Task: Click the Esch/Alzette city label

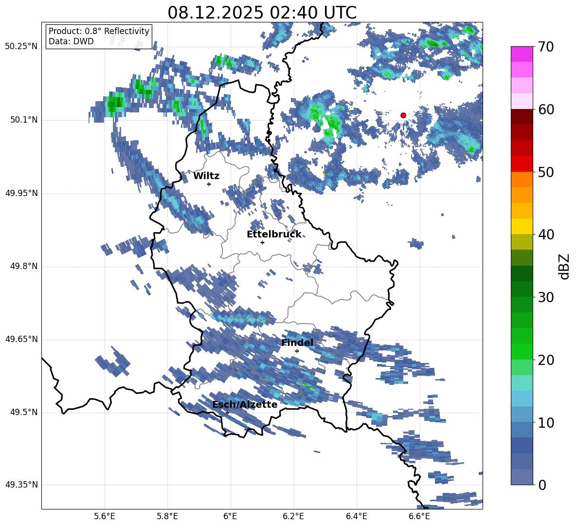Action: (x=245, y=404)
